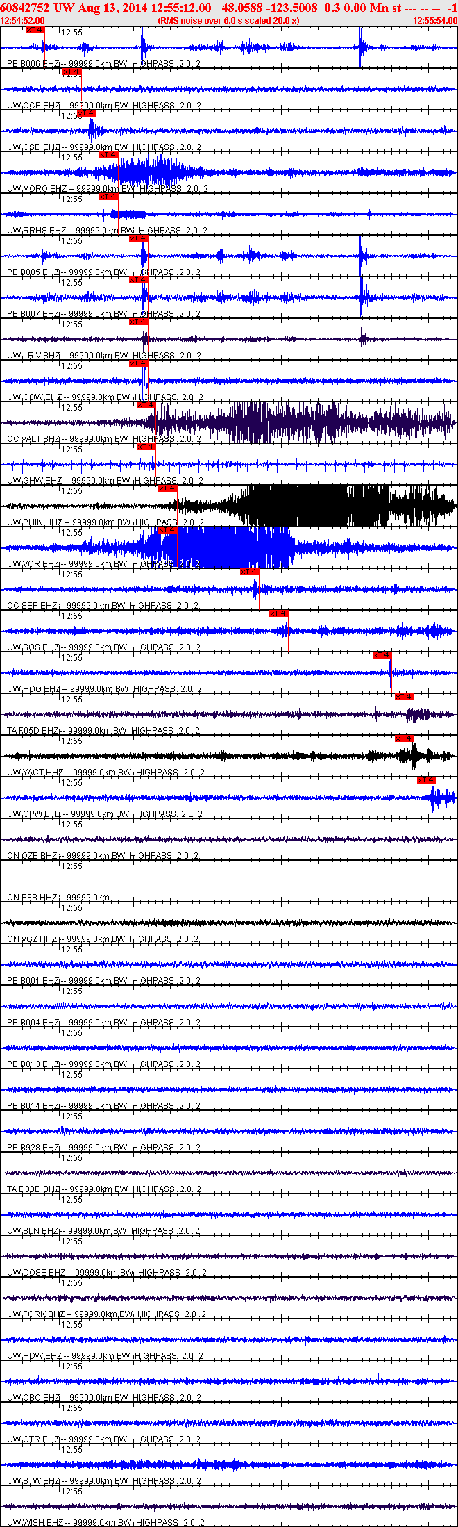
Task: Click the pick flag on UW HOG trace
Action: click(x=382, y=655)
